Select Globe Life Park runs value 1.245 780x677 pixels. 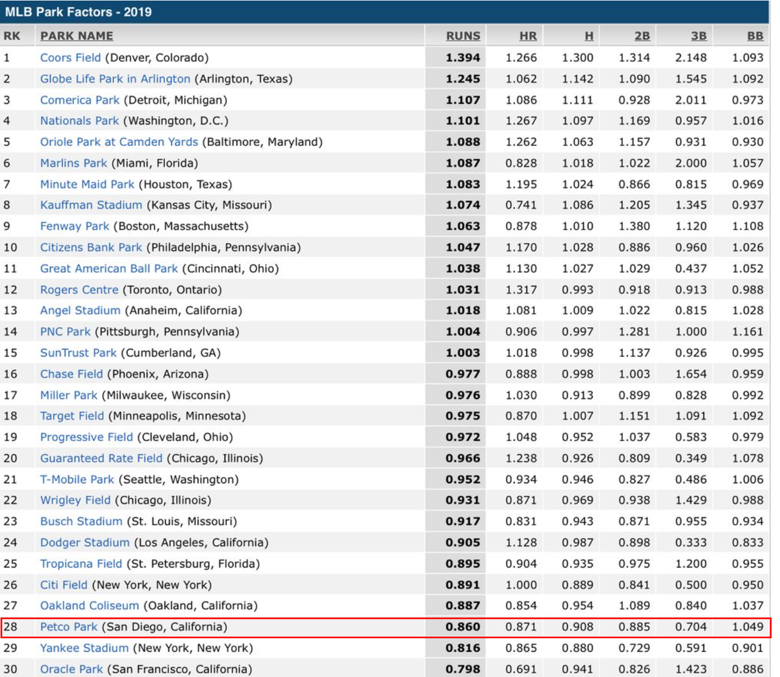pos(463,79)
